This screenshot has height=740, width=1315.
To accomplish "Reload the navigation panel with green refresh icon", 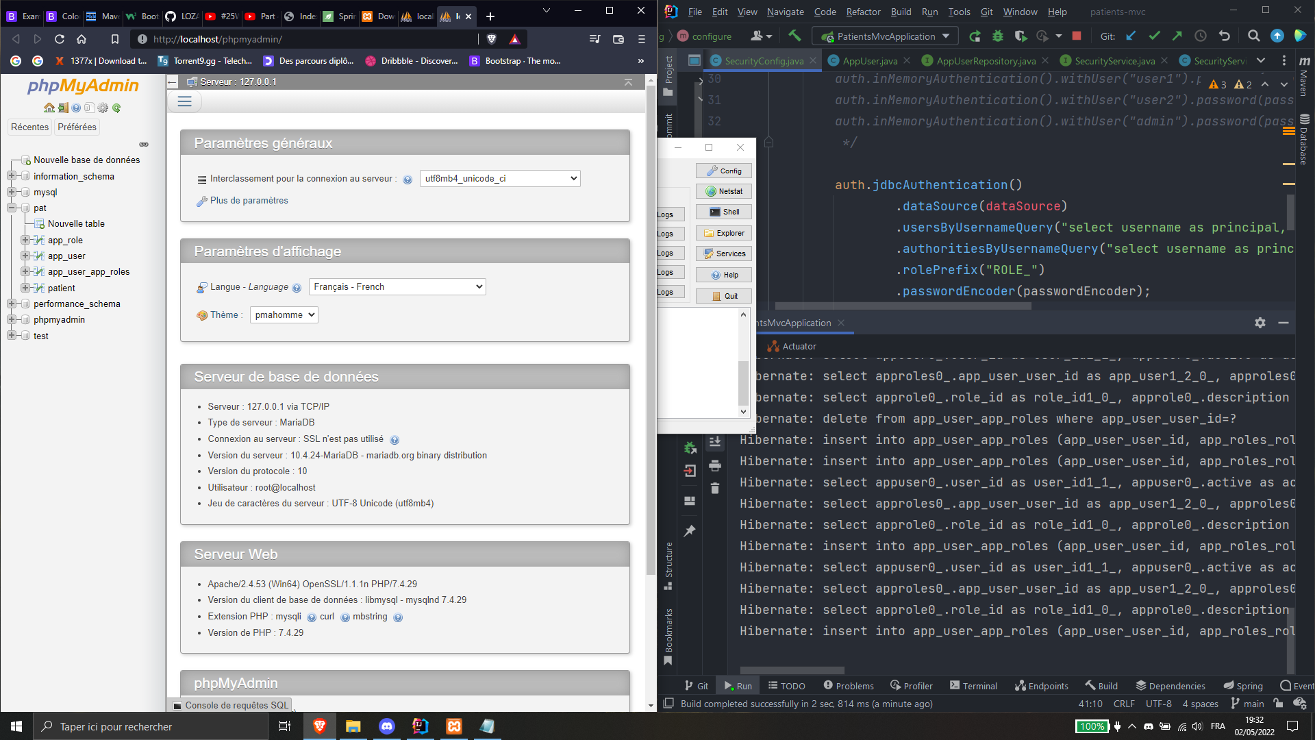I will (x=116, y=108).
